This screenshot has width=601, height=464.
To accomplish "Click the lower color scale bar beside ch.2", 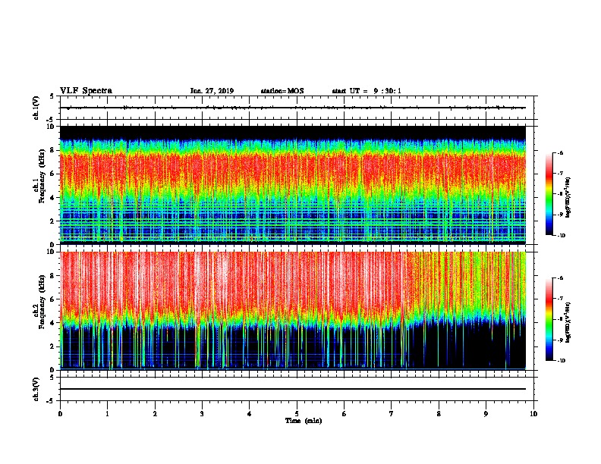I will click(549, 319).
